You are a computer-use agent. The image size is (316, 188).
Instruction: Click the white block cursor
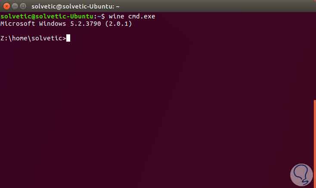68,38
